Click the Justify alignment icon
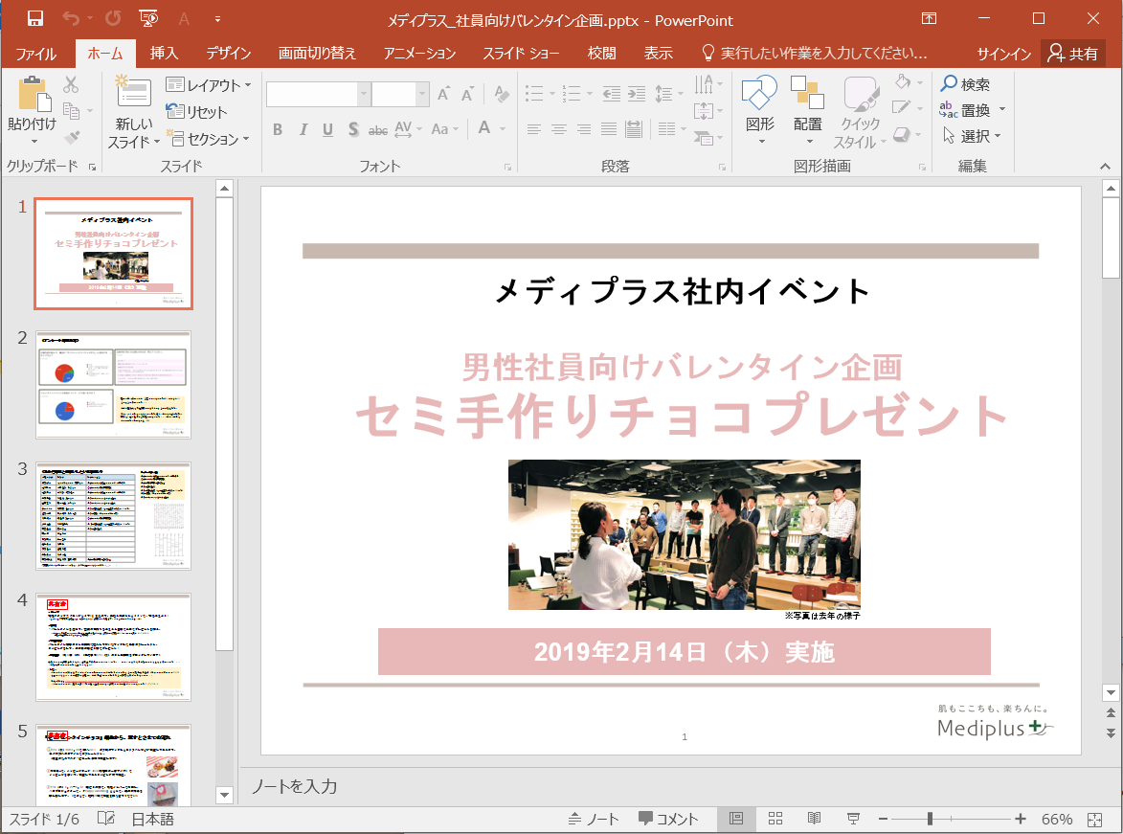Viewport: 1123px width, 834px height. [x=609, y=129]
